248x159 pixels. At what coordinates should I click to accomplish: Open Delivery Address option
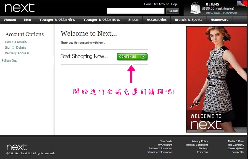tap(17, 53)
